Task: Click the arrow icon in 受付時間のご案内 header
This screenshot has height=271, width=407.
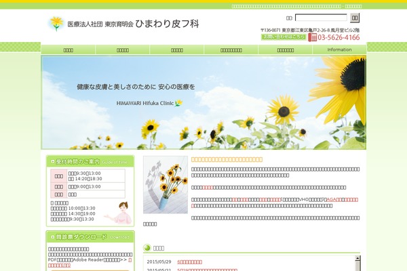Action: [53, 161]
